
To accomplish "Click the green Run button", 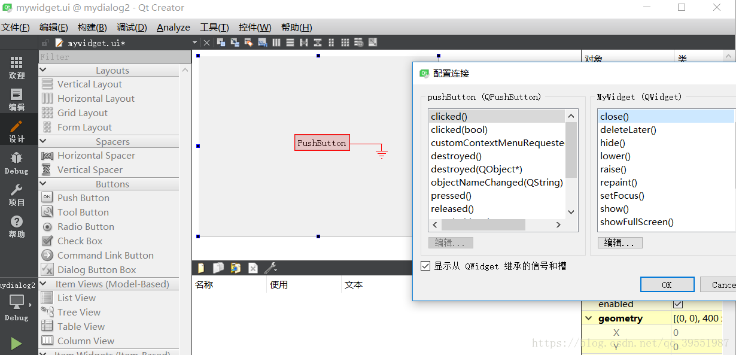I will (x=16, y=343).
